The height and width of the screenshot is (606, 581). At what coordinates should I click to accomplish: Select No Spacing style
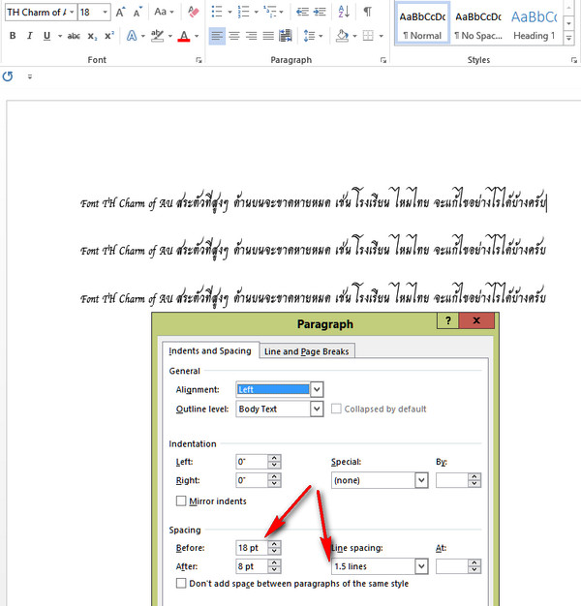tap(478, 24)
